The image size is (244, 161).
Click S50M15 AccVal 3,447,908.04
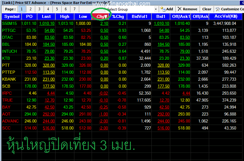pyautogui.click(x=225, y=23)
